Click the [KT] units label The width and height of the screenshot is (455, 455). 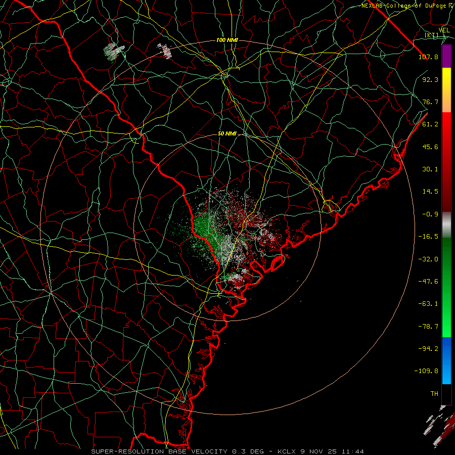431,35
